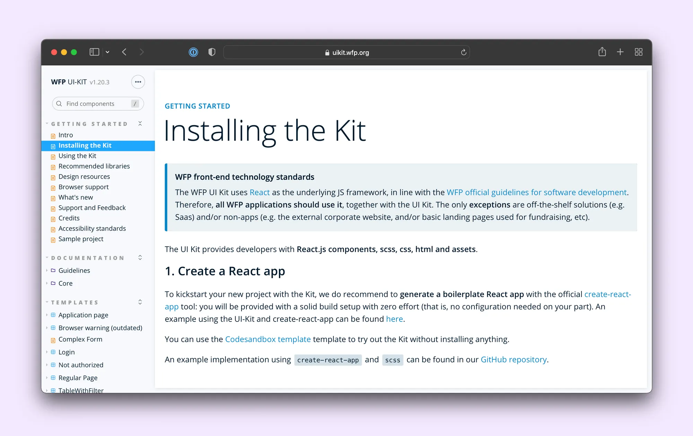Go back using the back arrow

click(124, 52)
